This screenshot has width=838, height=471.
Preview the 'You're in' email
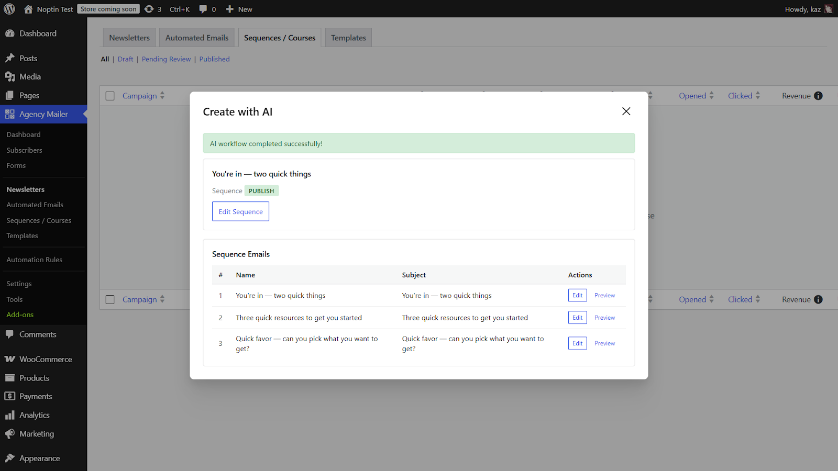click(x=604, y=295)
